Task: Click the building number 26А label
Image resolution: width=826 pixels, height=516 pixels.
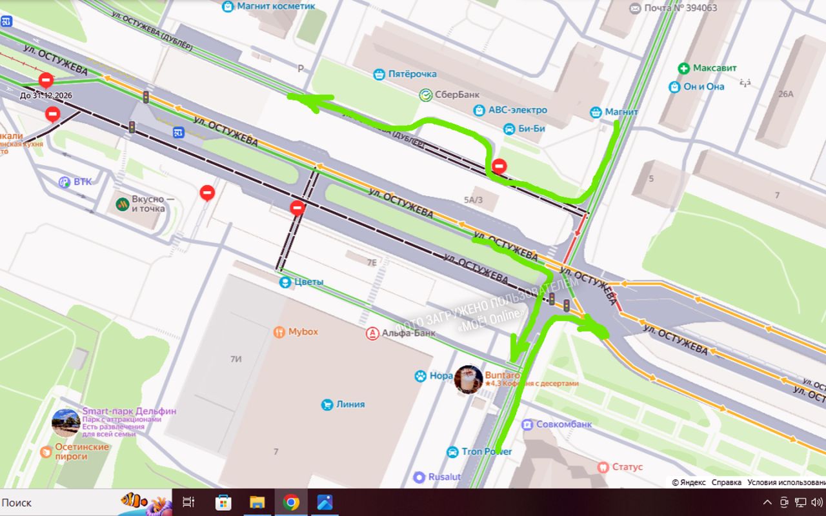Action: point(785,94)
